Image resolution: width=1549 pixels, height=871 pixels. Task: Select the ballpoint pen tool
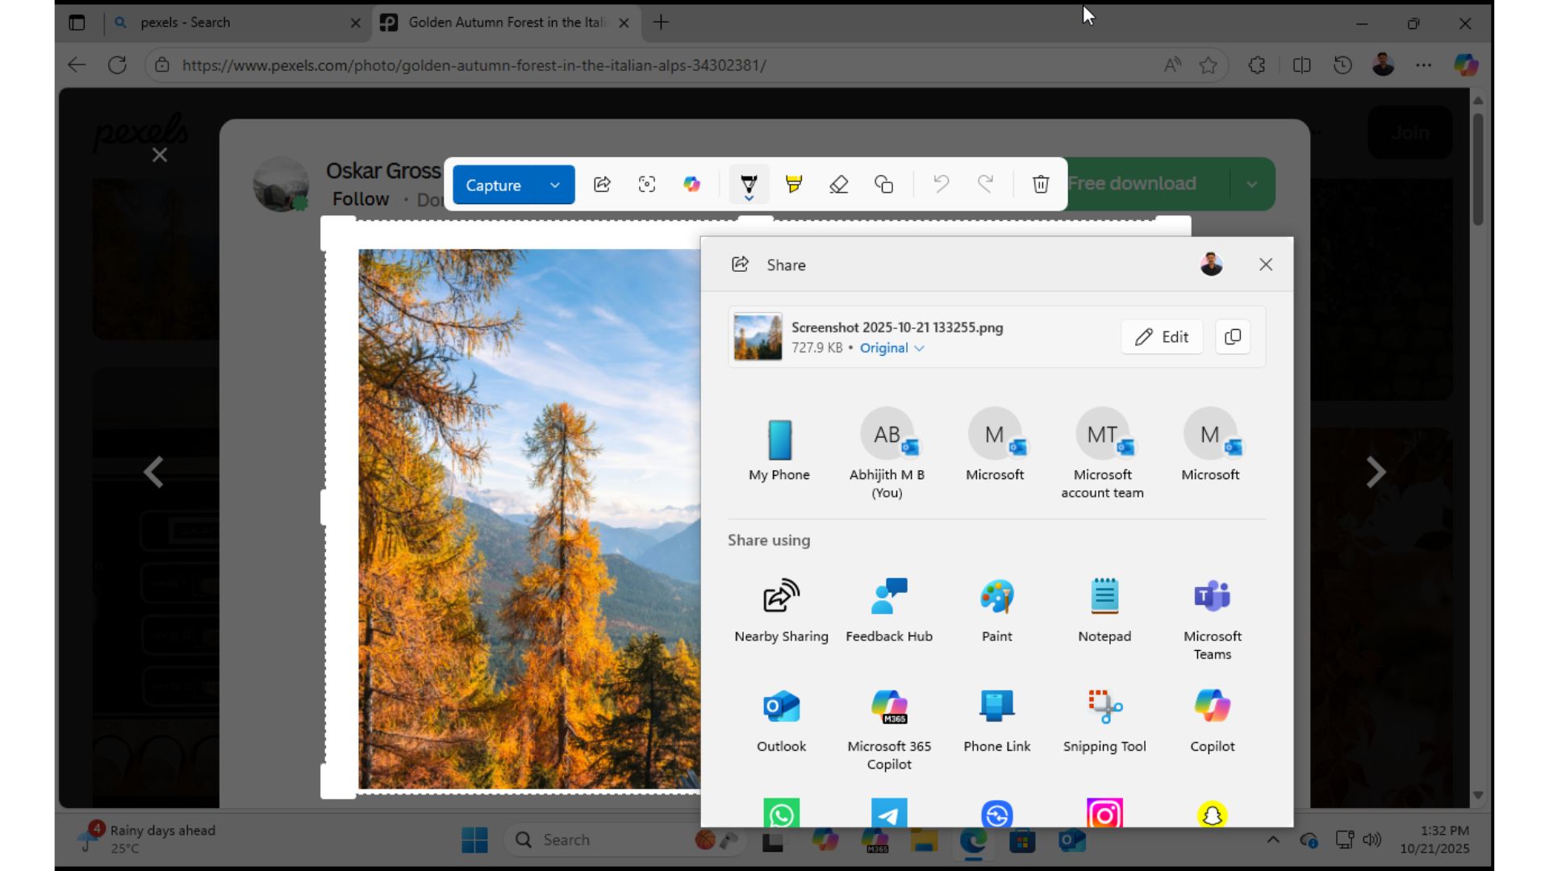(749, 184)
